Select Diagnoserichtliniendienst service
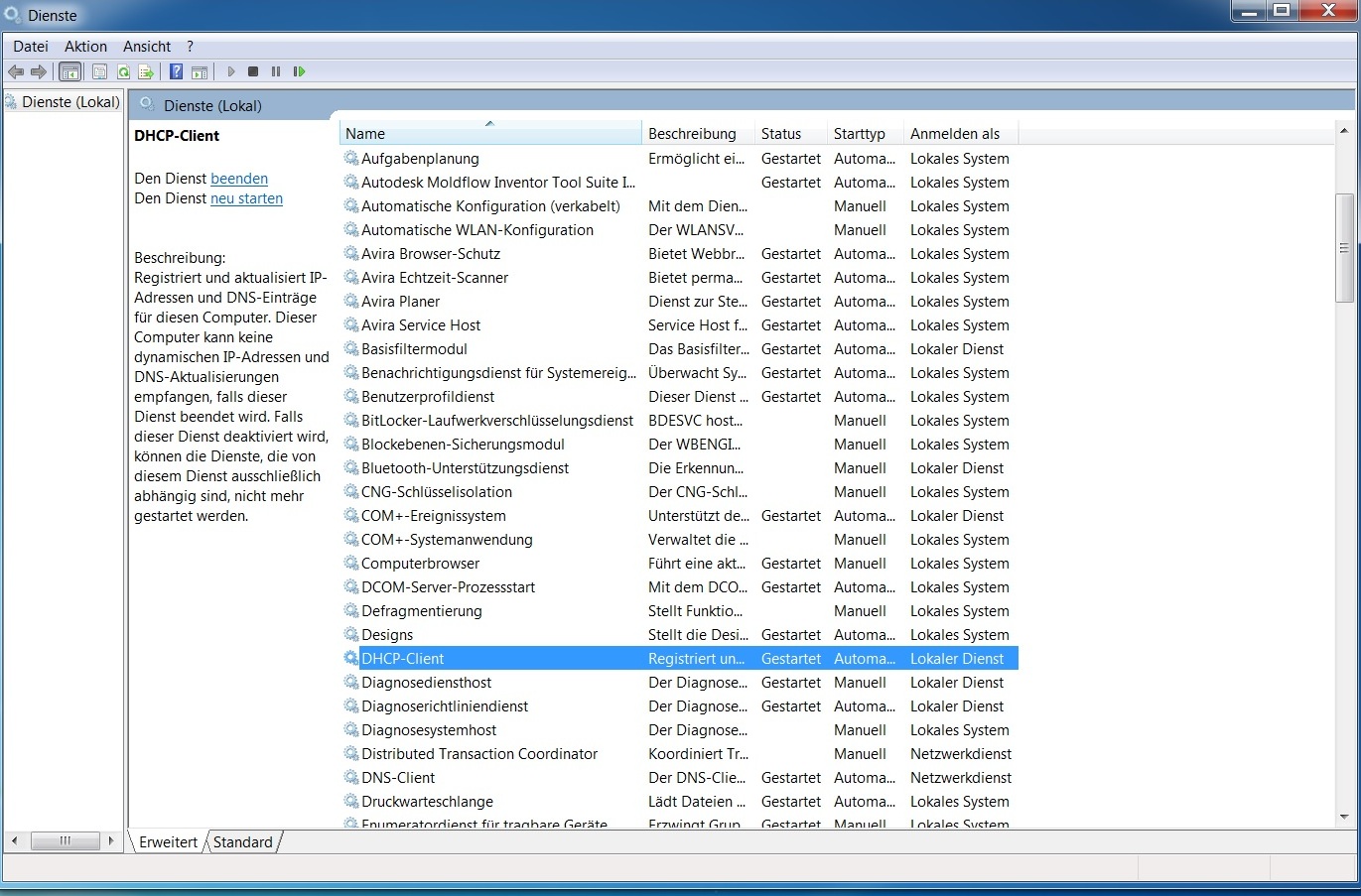Viewport: 1361px width, 896px height. 680,706
